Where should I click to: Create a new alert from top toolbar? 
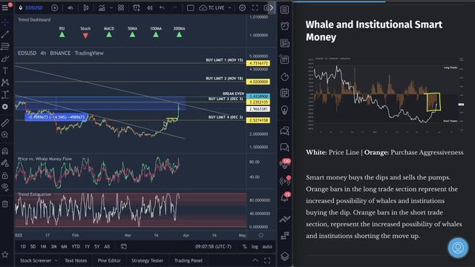coord(137,8)
